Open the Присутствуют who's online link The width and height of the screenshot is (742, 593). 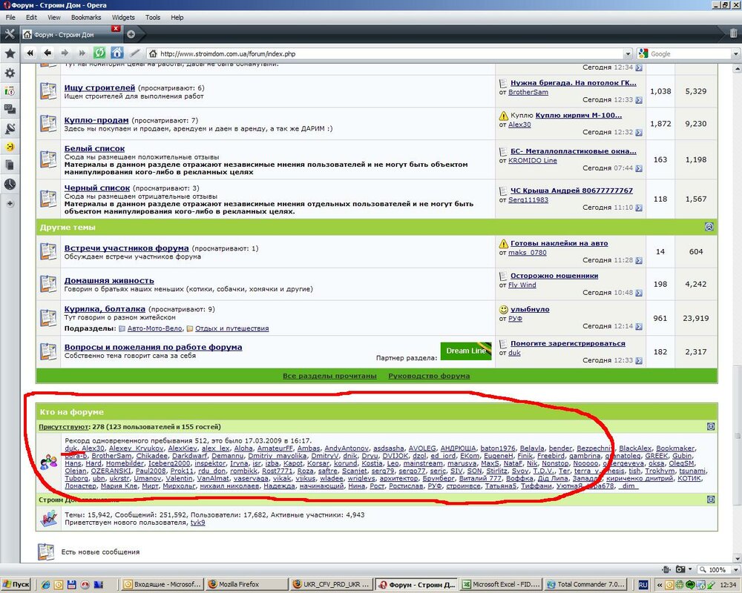tap(63, 426)
